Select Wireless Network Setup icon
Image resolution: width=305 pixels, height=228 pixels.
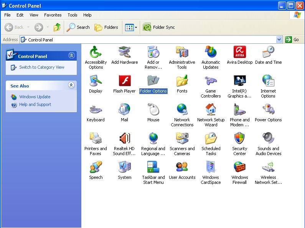pos(268,167)
